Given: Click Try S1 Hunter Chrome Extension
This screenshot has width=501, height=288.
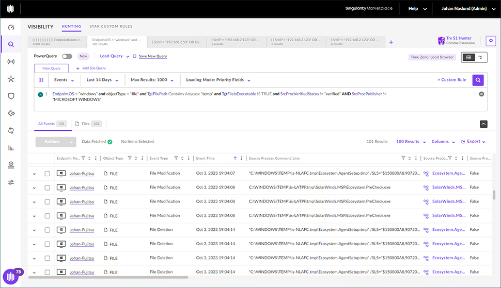Looking at the screenshot, I should pos(456,41).
